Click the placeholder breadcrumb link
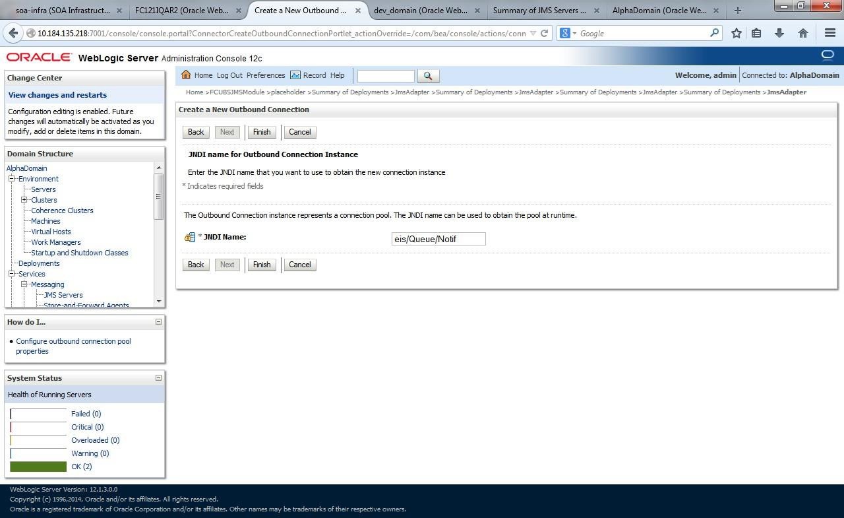This screenshot has width=844, height=518. point(288,92)
